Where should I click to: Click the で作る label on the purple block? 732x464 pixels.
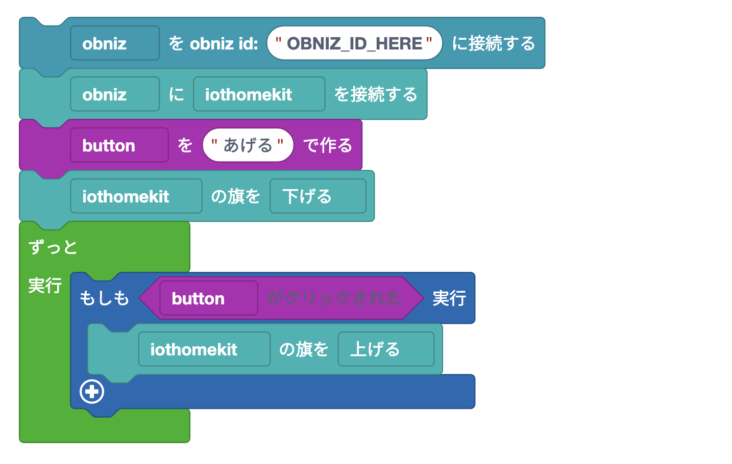(328, 145)
